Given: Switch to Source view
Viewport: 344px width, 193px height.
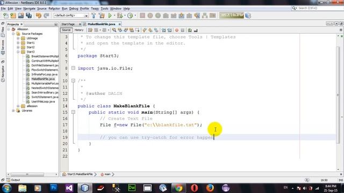Looking at the screenshot, I should coord(66,30).
